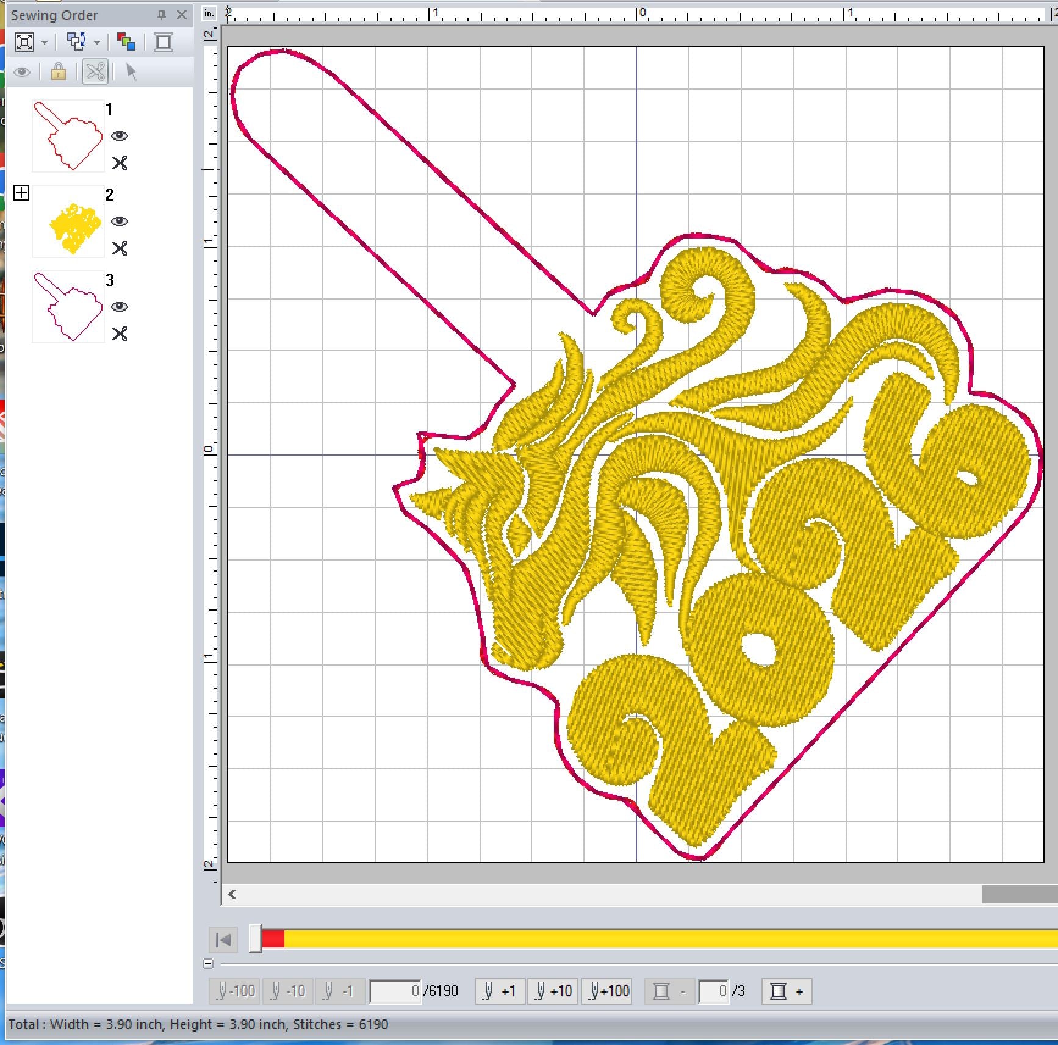Step forward one stitch with +1

coord(499,991)
